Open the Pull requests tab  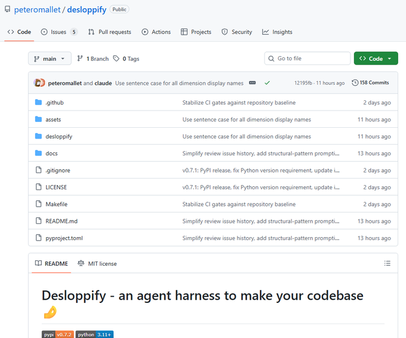coord(109,32)
